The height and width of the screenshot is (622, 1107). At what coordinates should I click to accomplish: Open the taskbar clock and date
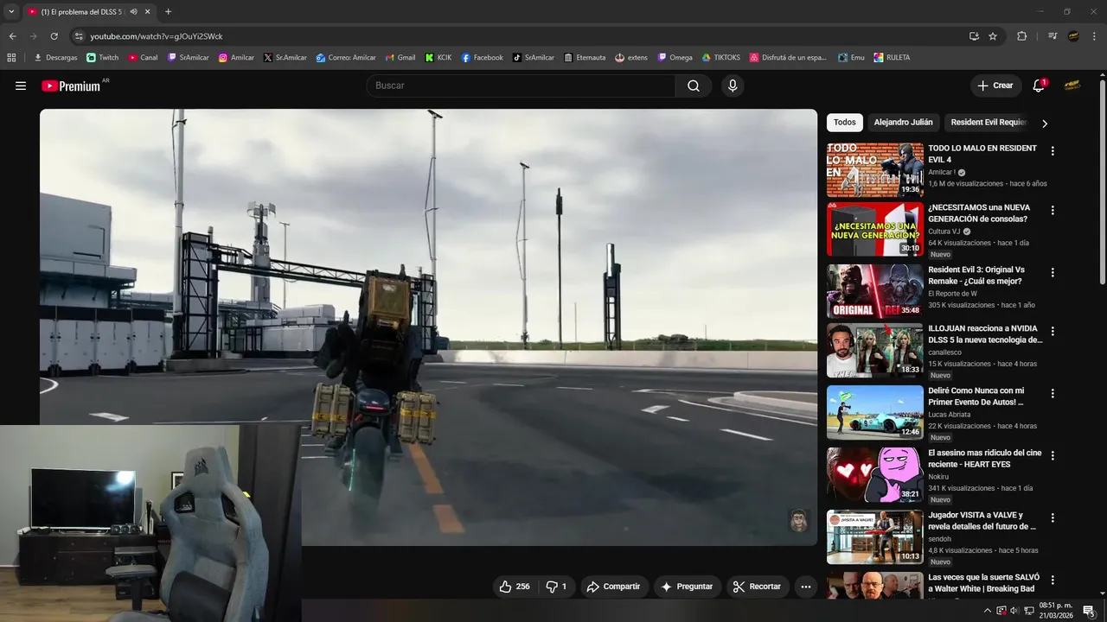(x=1056, y=611)
